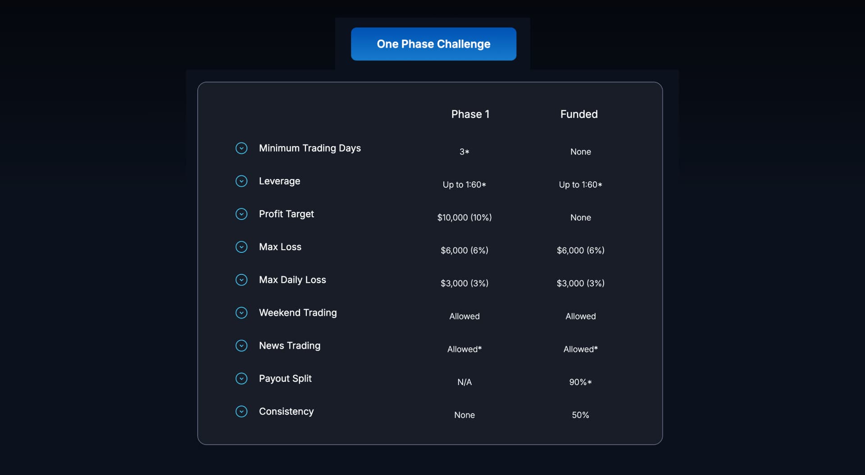Select the One Phase Challenge button
Viewport: 865px width, 475px height.
point(433,44)
